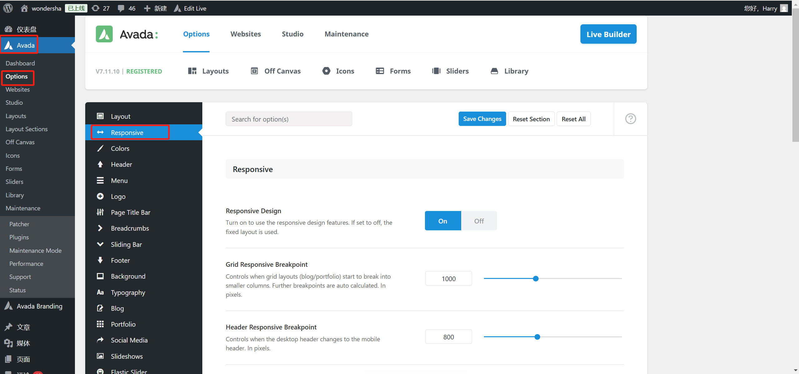The image size is (799, 374).
Task: Open the Header options section
Action: pyautogui.click(x=121, y=165)
